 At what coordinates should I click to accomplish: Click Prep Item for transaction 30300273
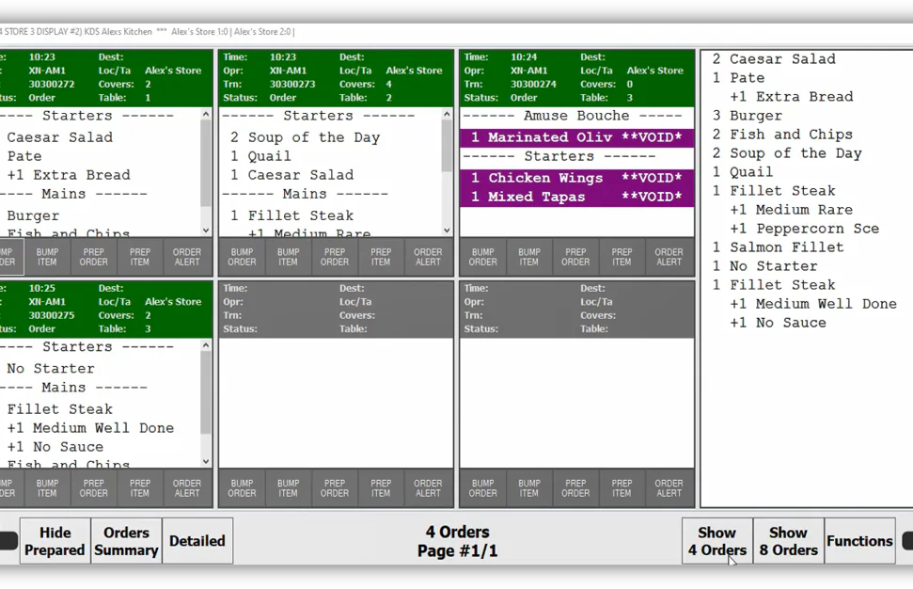click(381, 257)
